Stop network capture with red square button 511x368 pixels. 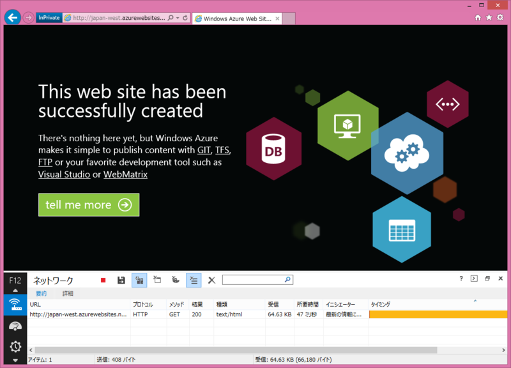click(x=103, y=280)
